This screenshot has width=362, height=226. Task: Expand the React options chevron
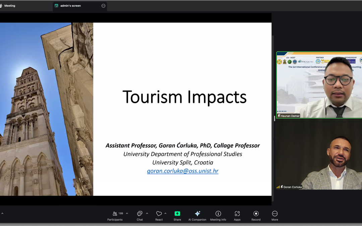(165, 214)
